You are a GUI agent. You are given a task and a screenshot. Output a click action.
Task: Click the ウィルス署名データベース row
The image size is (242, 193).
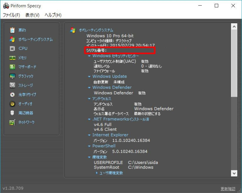pyautogui.click(x=127, y=114)
